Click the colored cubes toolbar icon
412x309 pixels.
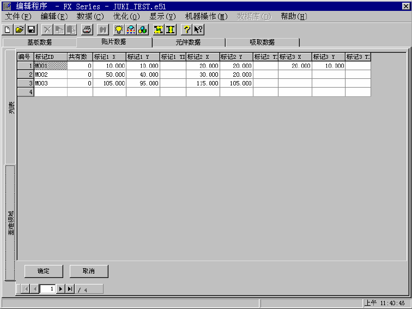point(142,29)
